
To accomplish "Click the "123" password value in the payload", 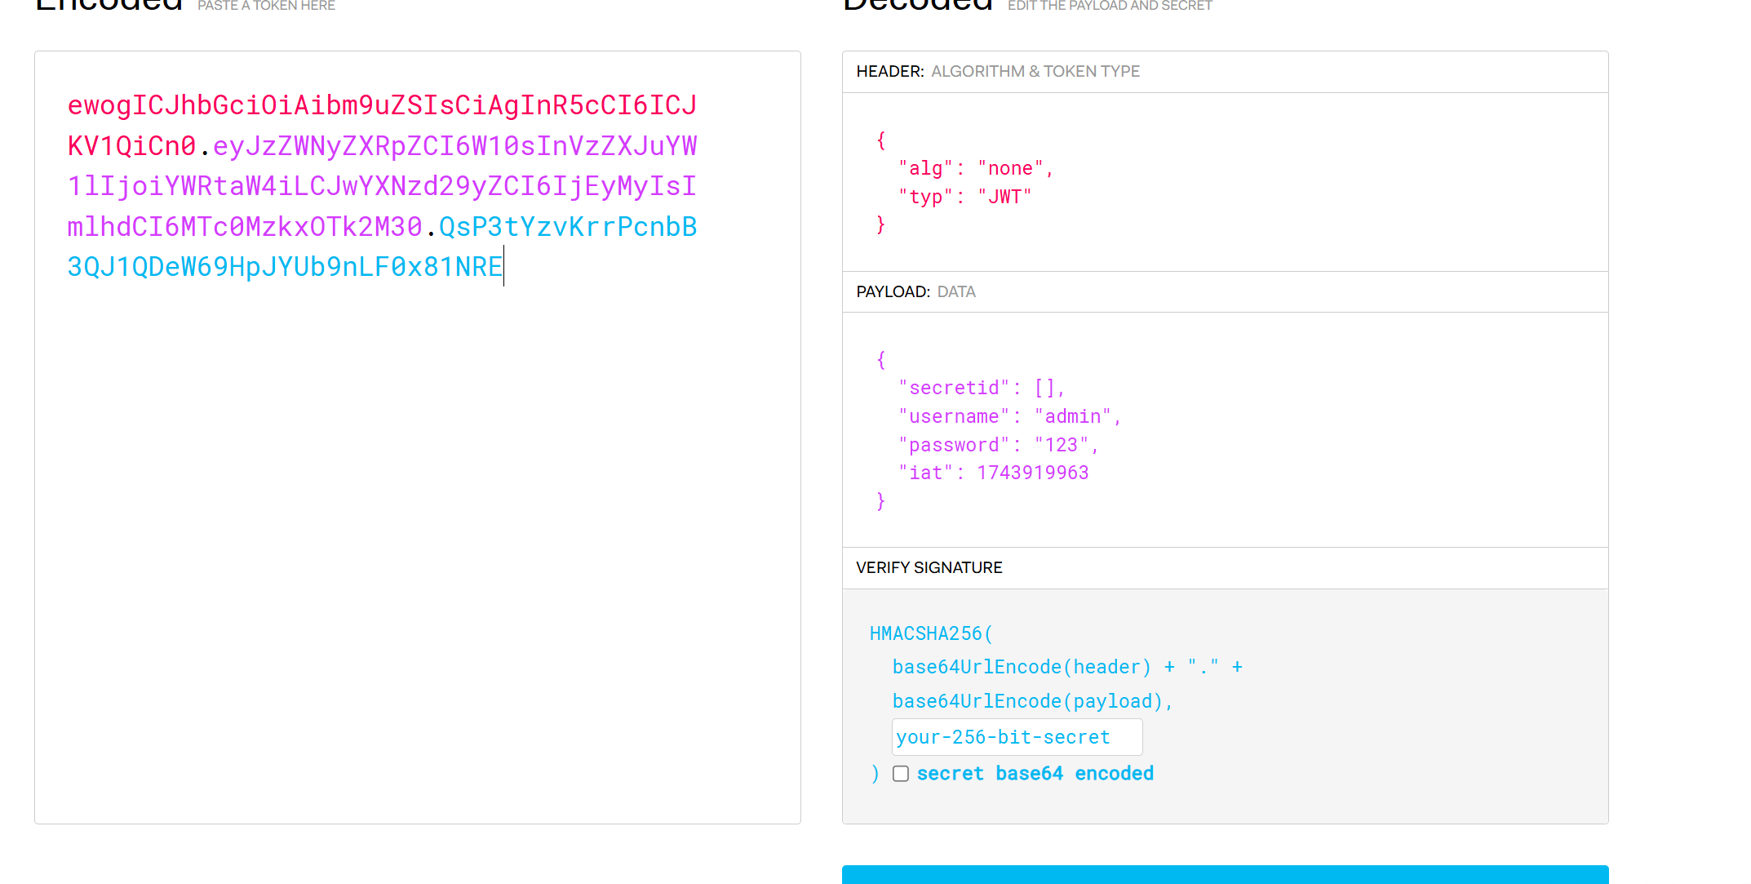I will tap(1062, 446).
